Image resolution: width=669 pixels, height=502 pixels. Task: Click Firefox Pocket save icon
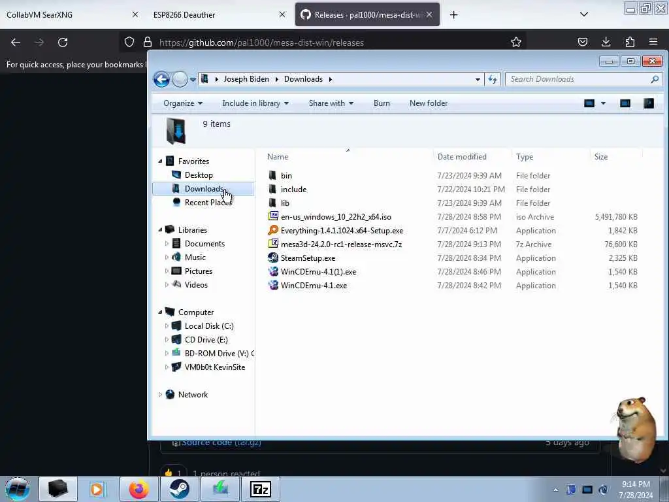582,42
